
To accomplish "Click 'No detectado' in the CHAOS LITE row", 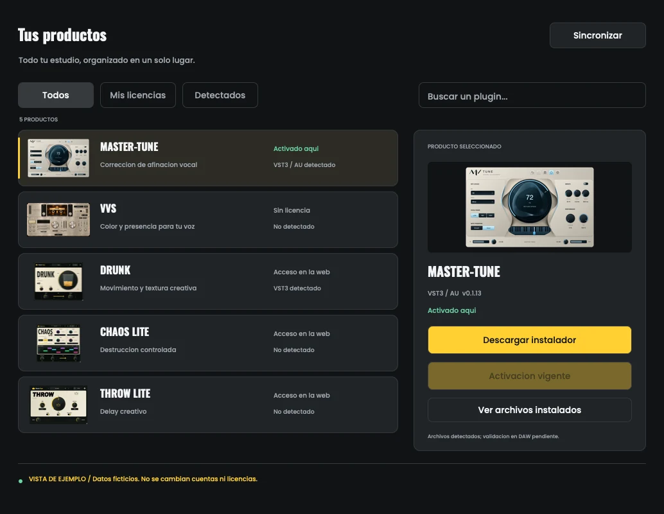I will [294, 350].
